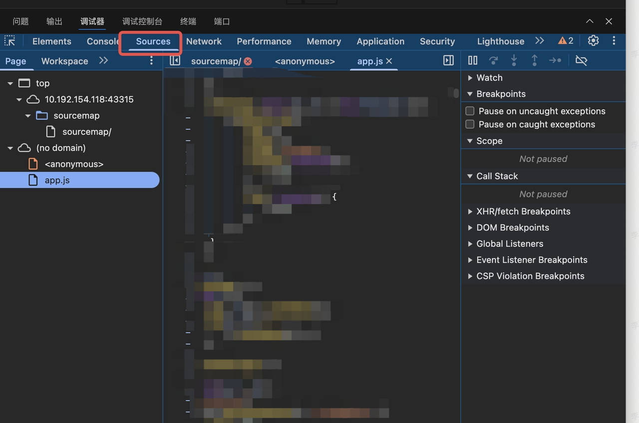This screenshot has height=423, width=639.
Task: Pause script execution
Action: (x=473, y=61)
